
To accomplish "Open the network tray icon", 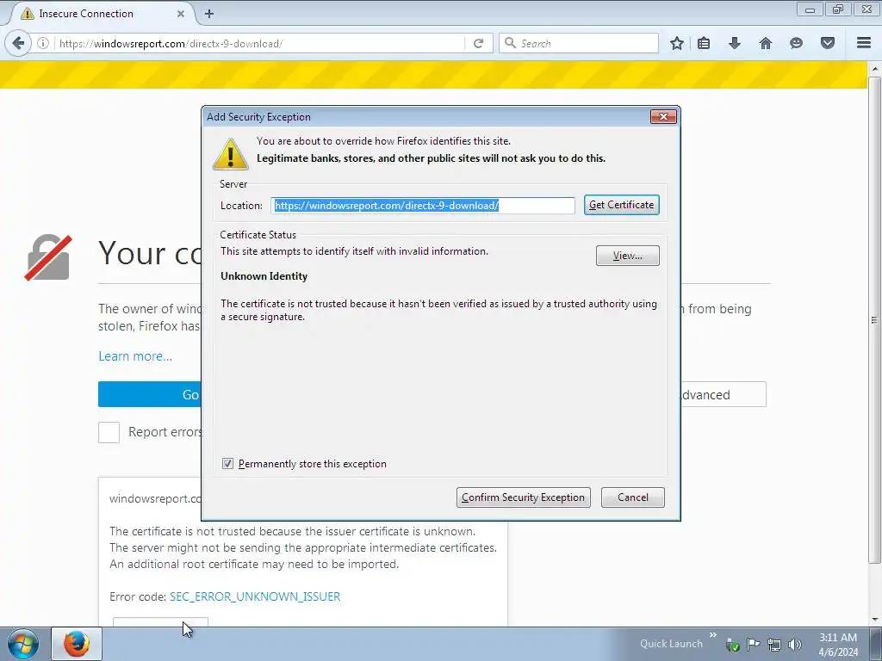I will 774,645.
